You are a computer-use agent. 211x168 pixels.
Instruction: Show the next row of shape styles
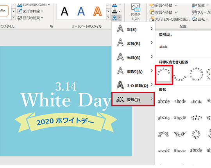[x=13, y=11]
